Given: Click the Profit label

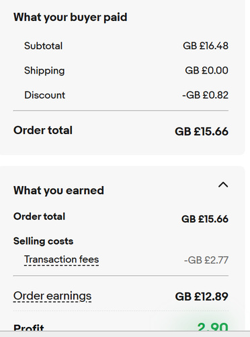Looking at the screenshot, I should [29, 328].
